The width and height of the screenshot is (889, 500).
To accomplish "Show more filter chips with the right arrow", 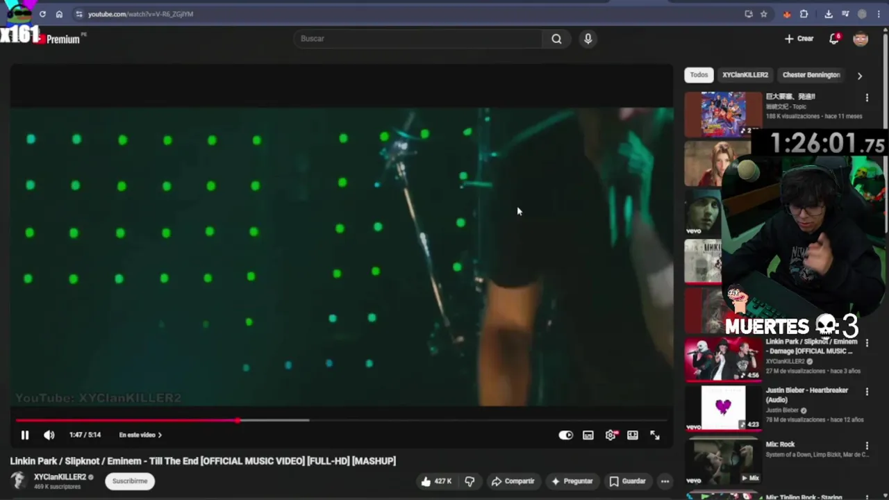I will click(859, 76).
